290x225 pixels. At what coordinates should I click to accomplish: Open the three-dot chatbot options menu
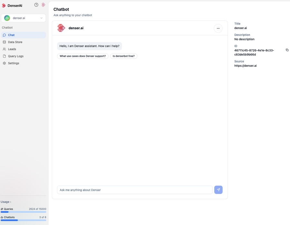click(218, 28)
